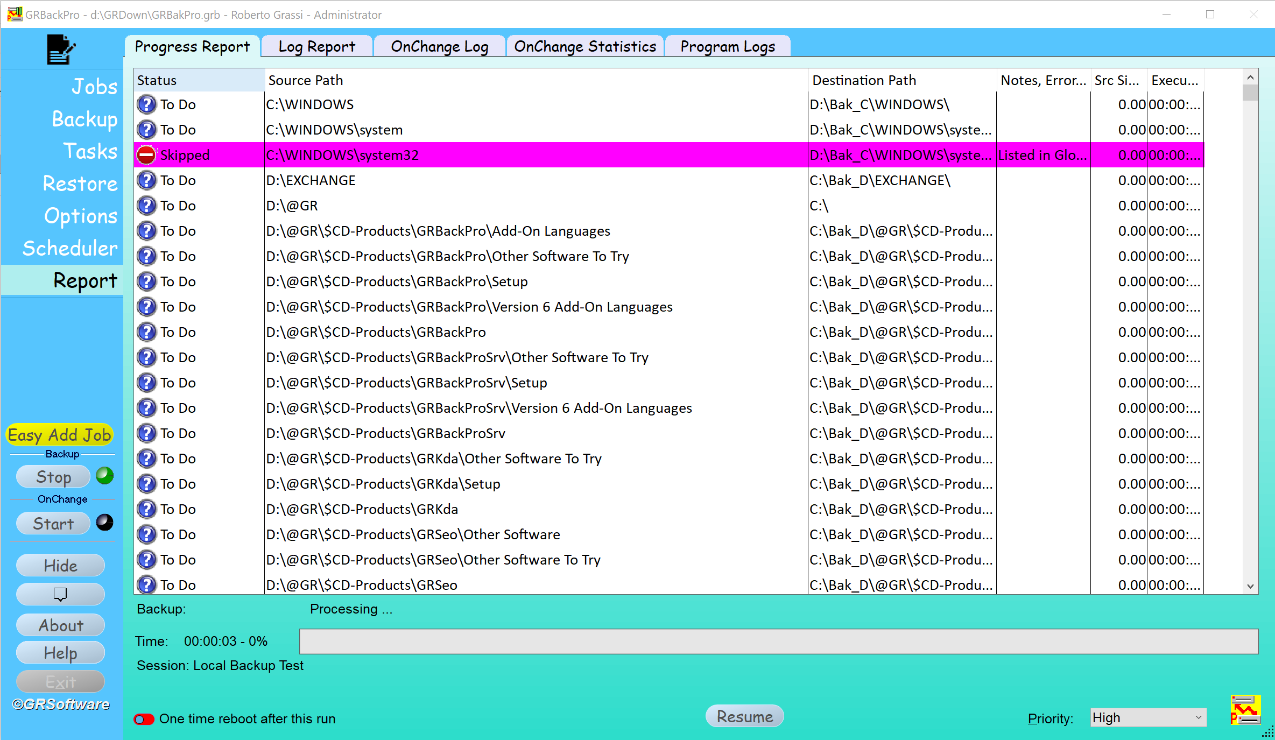The height and width of the screenshot is (740, 1275).
Task: Click the black OnChange status indicator light
Action: coord(104,523)
